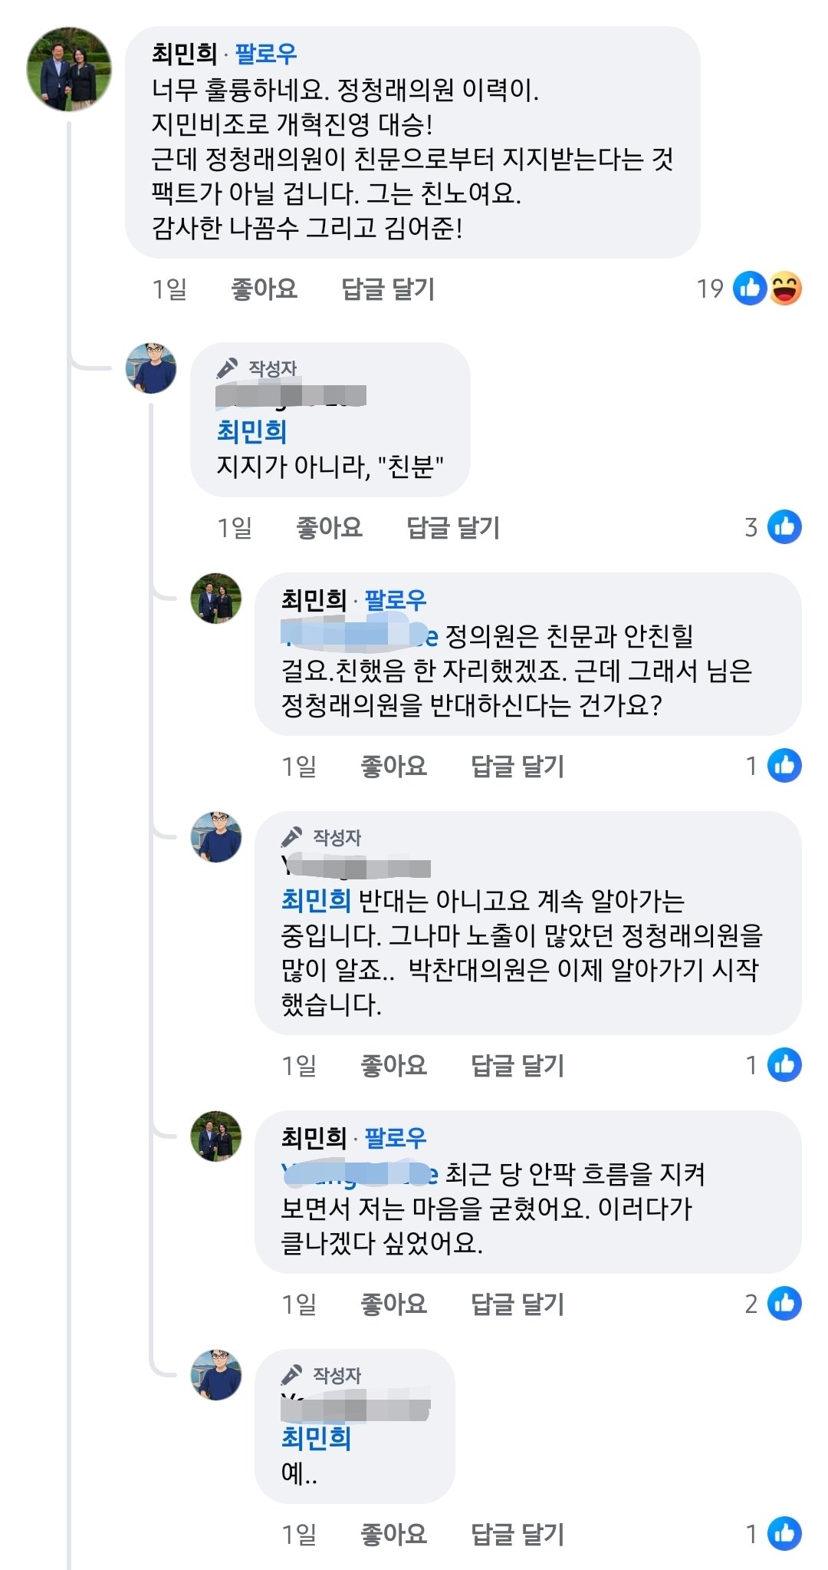Image resolution: width=828 pixels, height=1570 pixels.
Task: Click the laughing emoji reaction on top comment
Action: tap(785, 289)
